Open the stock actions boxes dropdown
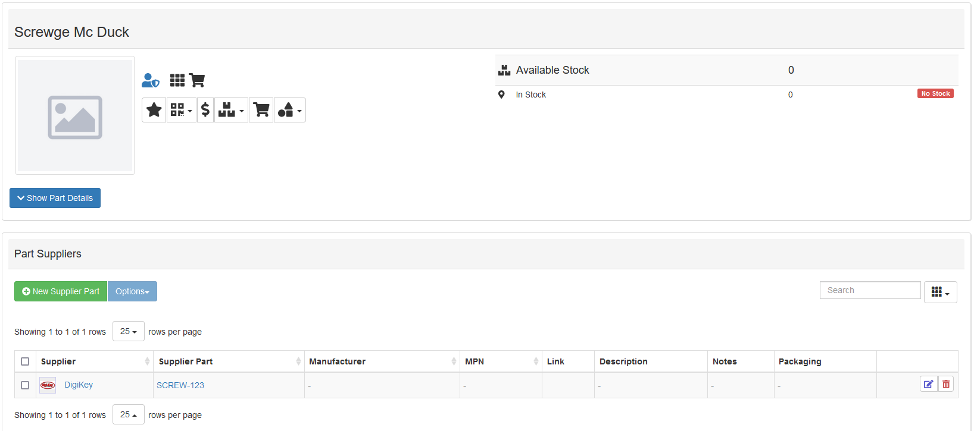 [x=231, y=110]
